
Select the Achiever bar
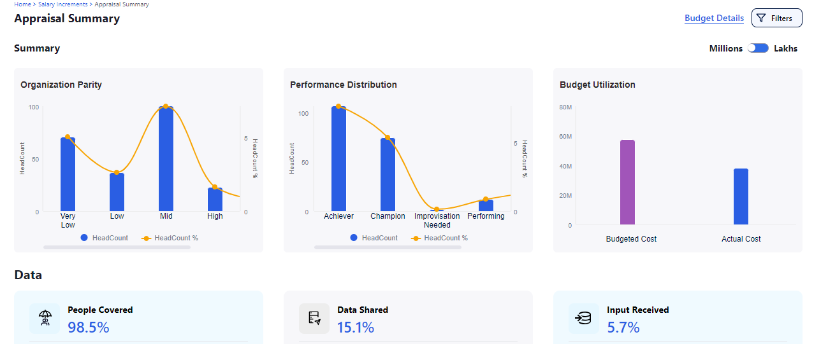pyautogui.click(x=338, y=159)
